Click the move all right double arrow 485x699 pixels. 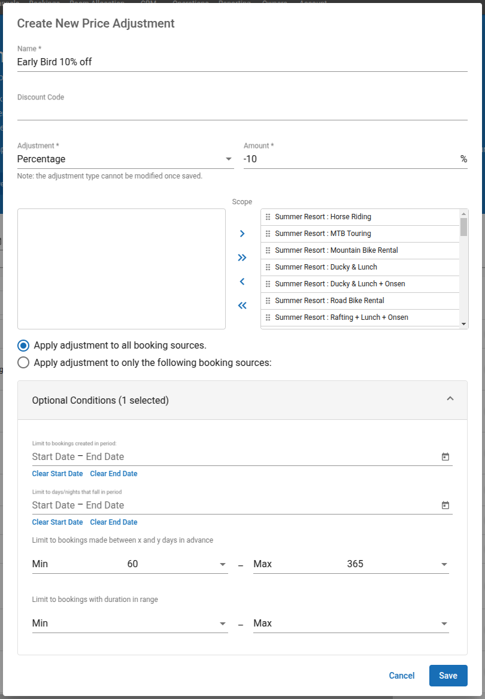242,258
